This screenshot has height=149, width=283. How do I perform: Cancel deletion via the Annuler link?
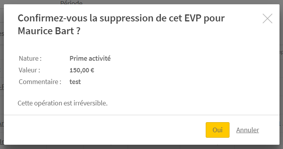point(247,130)
